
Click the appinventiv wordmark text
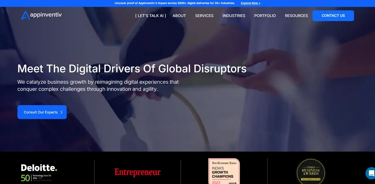coord(46,15)
